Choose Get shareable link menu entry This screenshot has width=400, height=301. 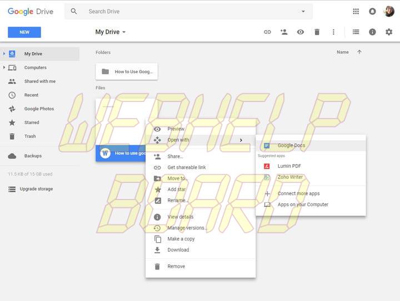coord(201,167)
